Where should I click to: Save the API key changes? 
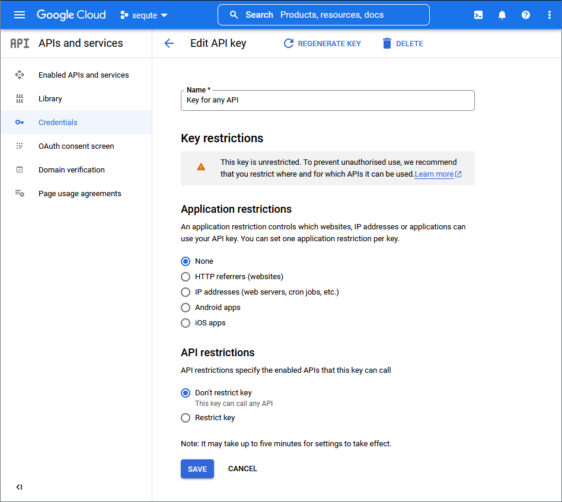(x=197, y=469)
